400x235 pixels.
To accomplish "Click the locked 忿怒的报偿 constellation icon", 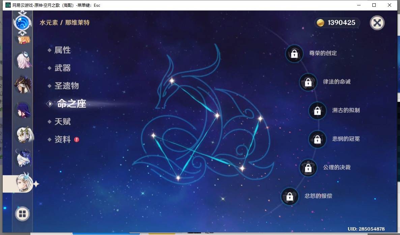I will pos(289,197).
